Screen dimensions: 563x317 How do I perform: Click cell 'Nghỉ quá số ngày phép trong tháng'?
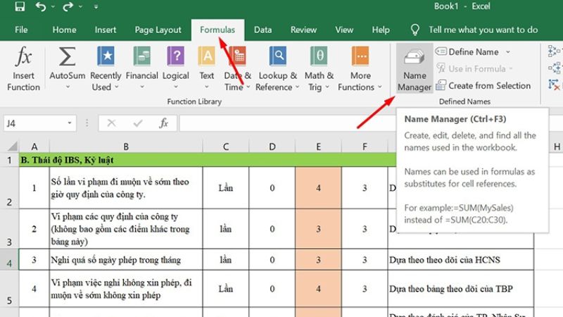[126, 259]
